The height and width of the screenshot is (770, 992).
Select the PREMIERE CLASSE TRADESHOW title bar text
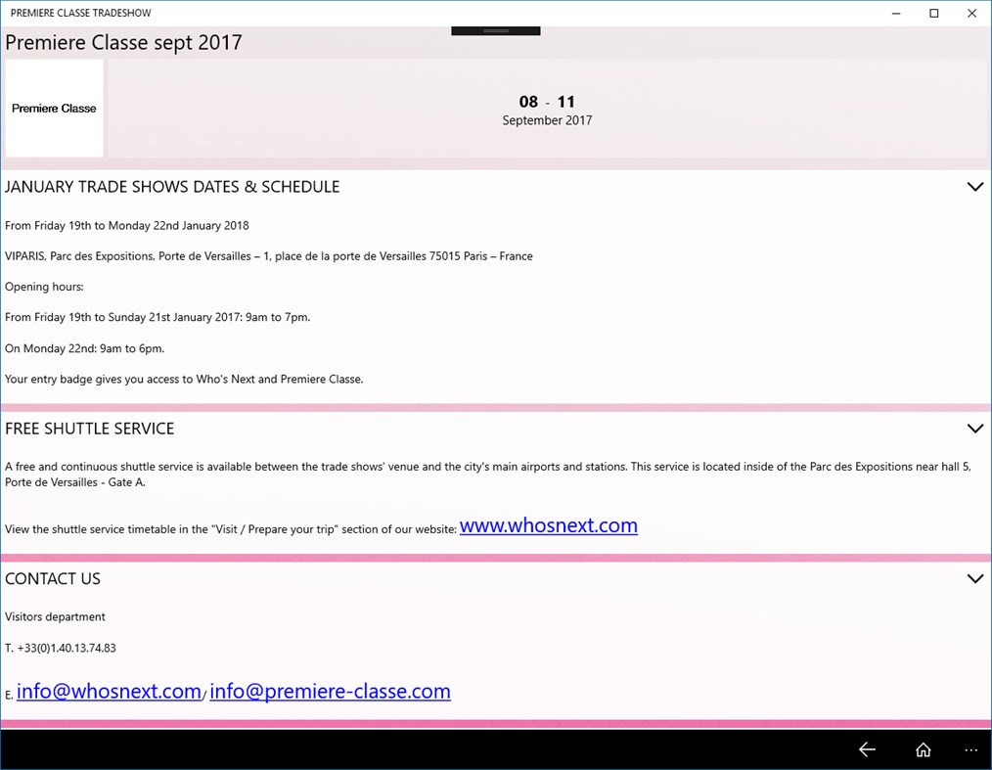pyautogui.click(x=79, y=13)
